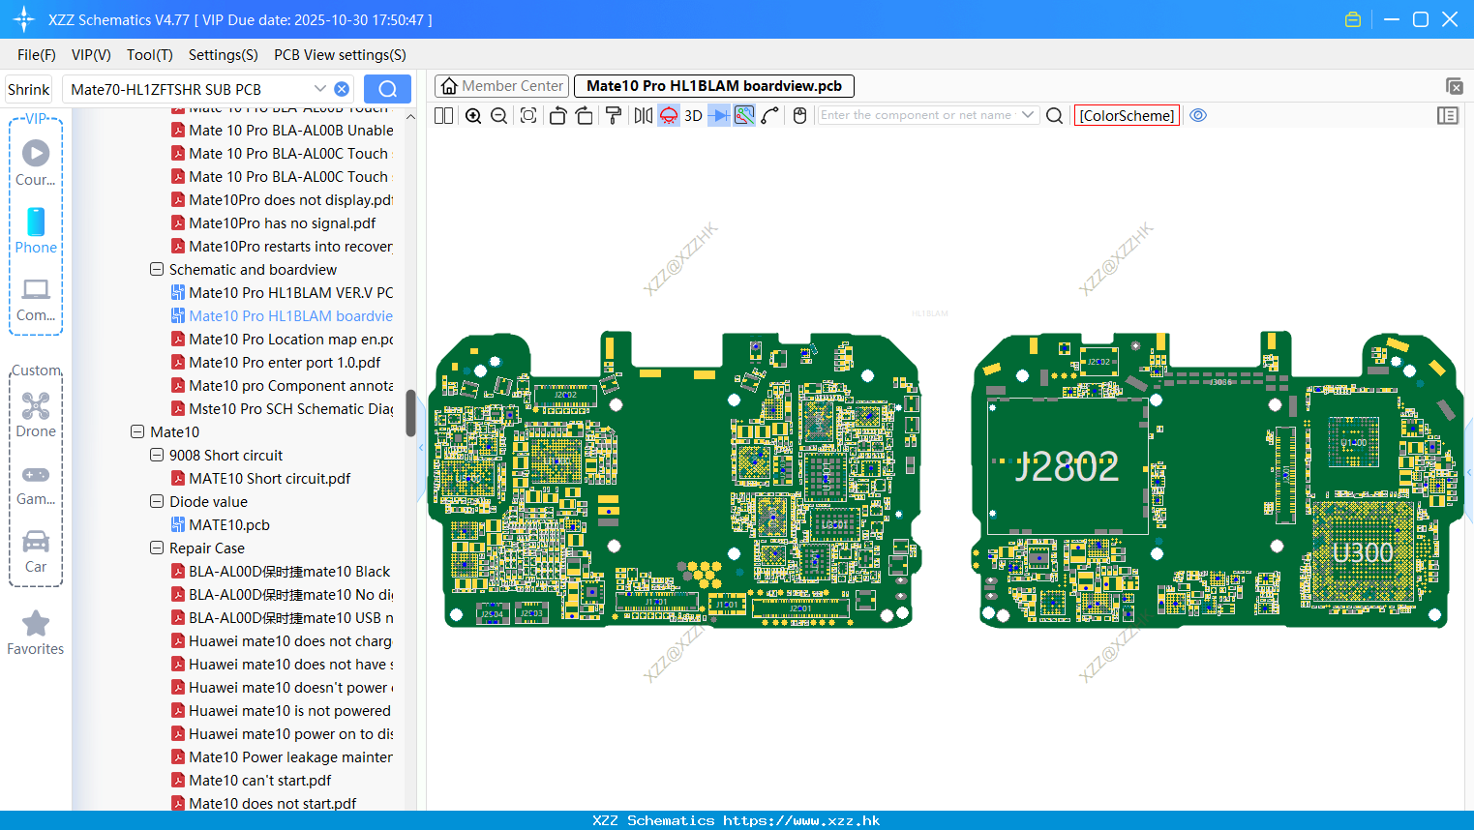Open the Car category

pyautogui.click(x=36, y=551)
